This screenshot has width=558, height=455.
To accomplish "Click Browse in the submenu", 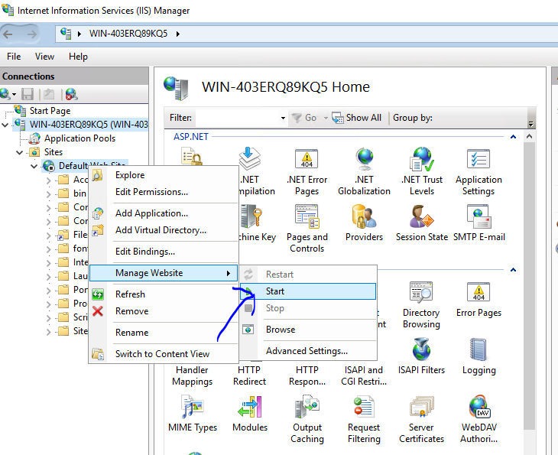I will (x=308, y=330).
